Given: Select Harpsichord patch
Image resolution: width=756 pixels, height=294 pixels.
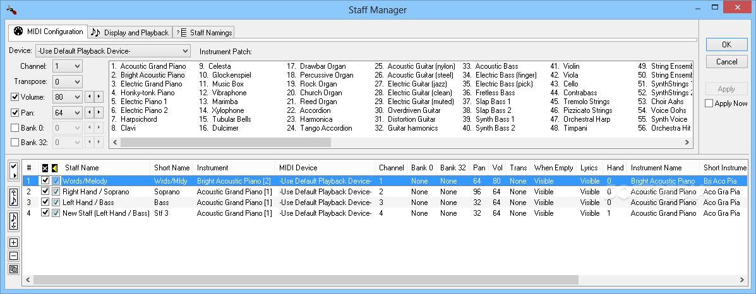Looking at the screenshot, I should click(134, 119).
